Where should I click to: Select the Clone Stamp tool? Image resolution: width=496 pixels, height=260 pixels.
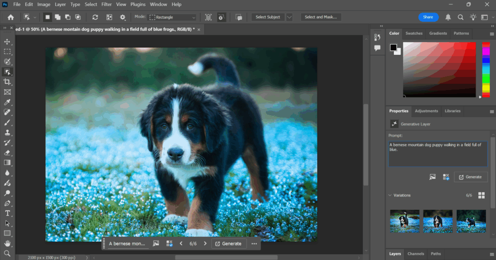point(7,133)
